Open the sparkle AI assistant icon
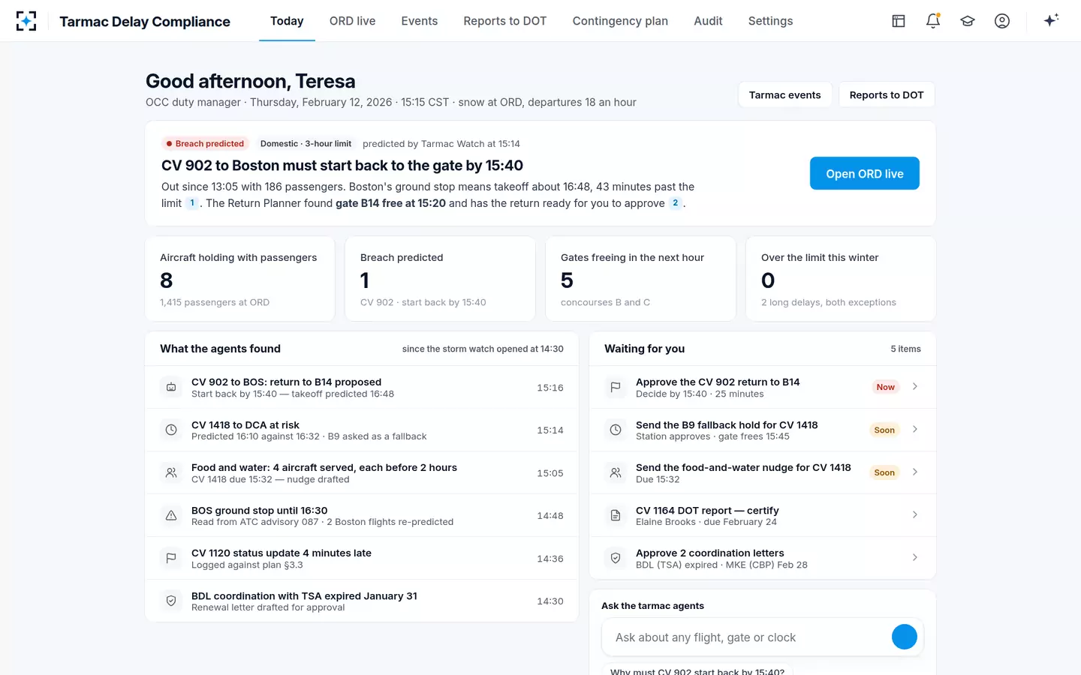 pos(1051,20)
